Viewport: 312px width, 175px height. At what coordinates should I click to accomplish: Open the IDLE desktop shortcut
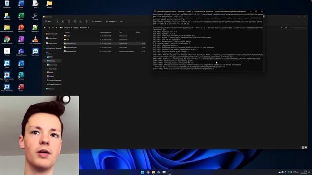click(35, 4)
